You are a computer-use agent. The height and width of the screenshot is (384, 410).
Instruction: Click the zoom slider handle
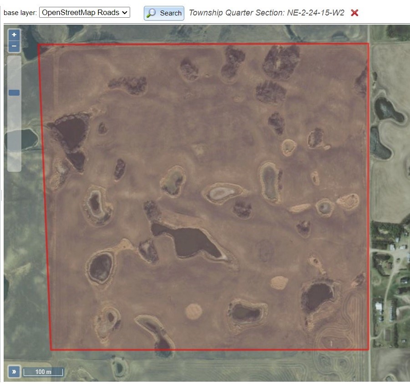pos(14,92)
